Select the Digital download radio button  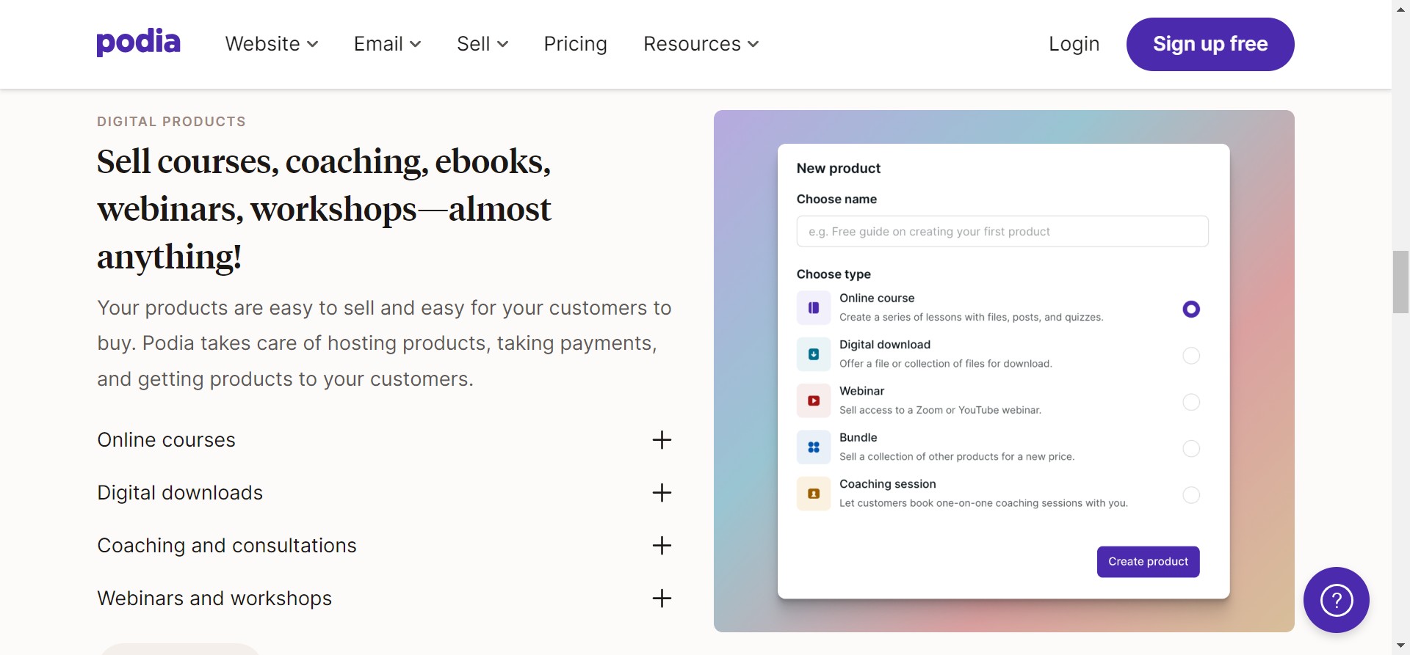coord(1191,356)
